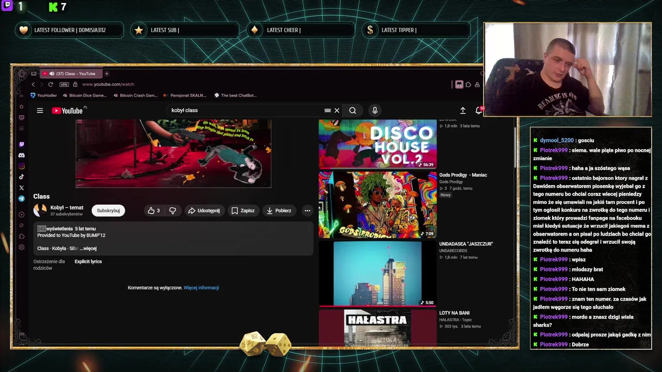662x372 pixels.
Task: Open the Gods Prodigy - Maniac video title
Action: [463, 175]
